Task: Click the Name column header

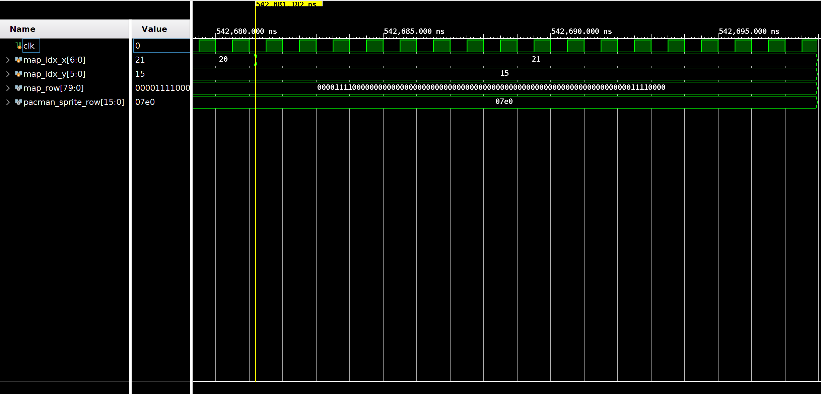Action: tap(64, 29)
